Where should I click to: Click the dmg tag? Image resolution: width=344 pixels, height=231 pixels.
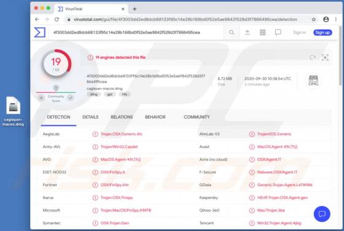point(93,95)
